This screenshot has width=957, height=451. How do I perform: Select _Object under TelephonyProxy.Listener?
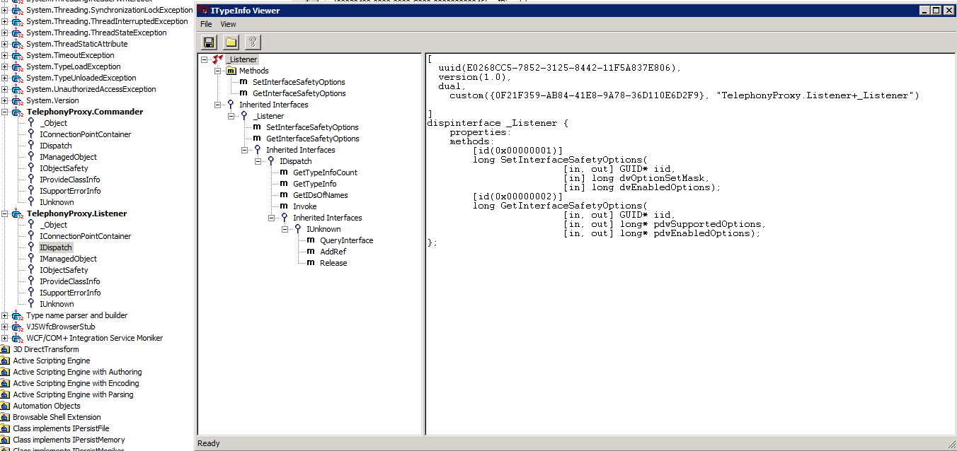pos(54,225)
